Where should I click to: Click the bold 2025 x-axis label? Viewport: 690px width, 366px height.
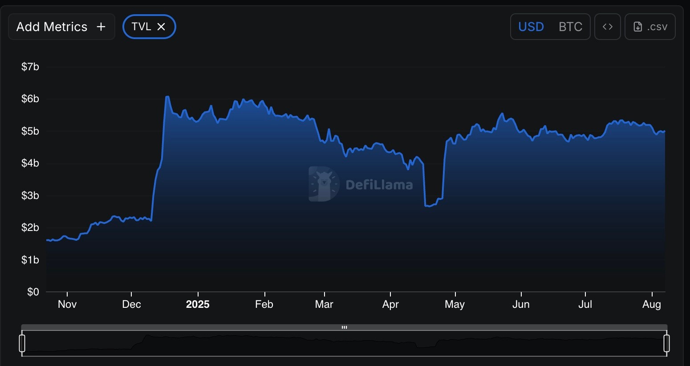coord(198,304)
